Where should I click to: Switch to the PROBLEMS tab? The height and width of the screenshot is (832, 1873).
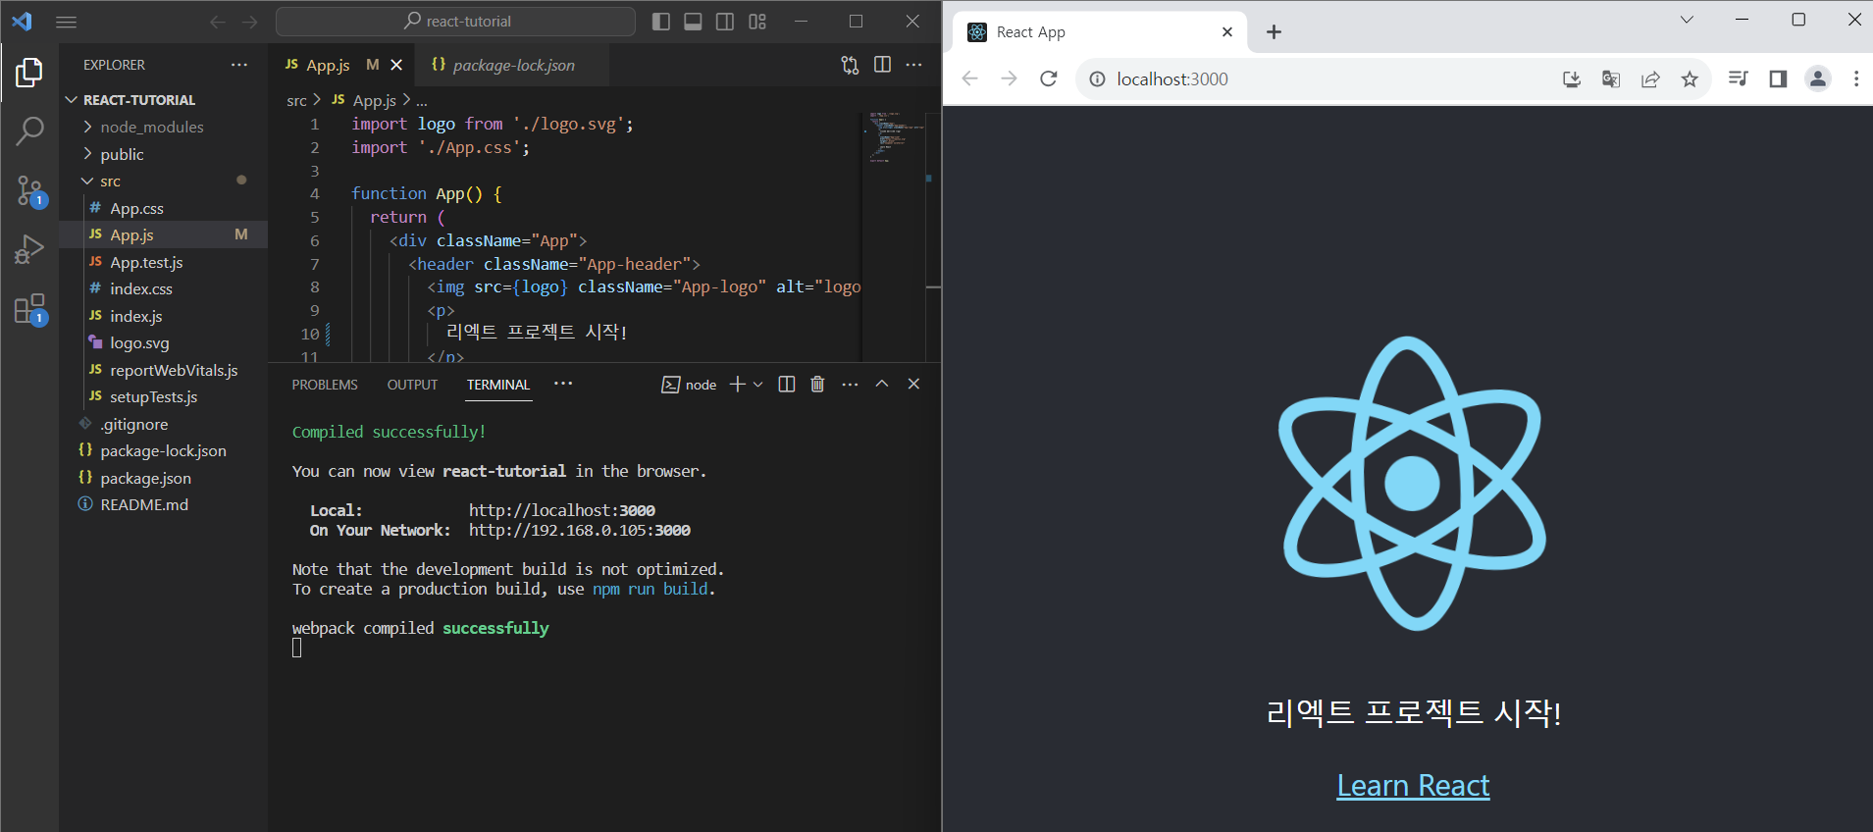pos(325,385)
